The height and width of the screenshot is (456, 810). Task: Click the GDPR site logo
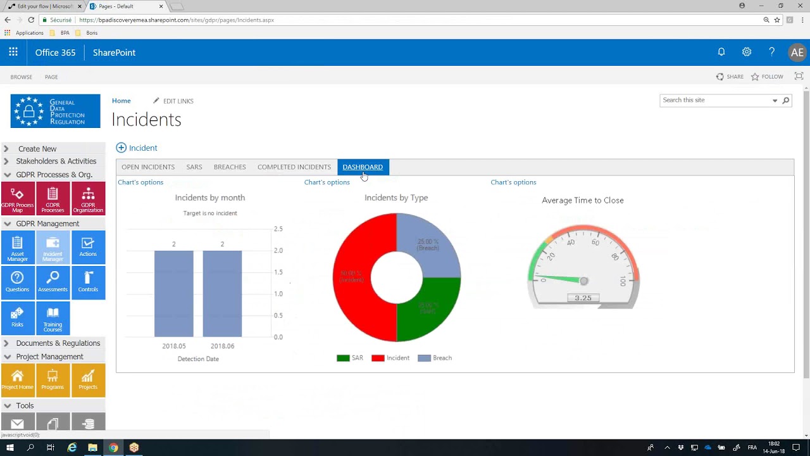55,111
